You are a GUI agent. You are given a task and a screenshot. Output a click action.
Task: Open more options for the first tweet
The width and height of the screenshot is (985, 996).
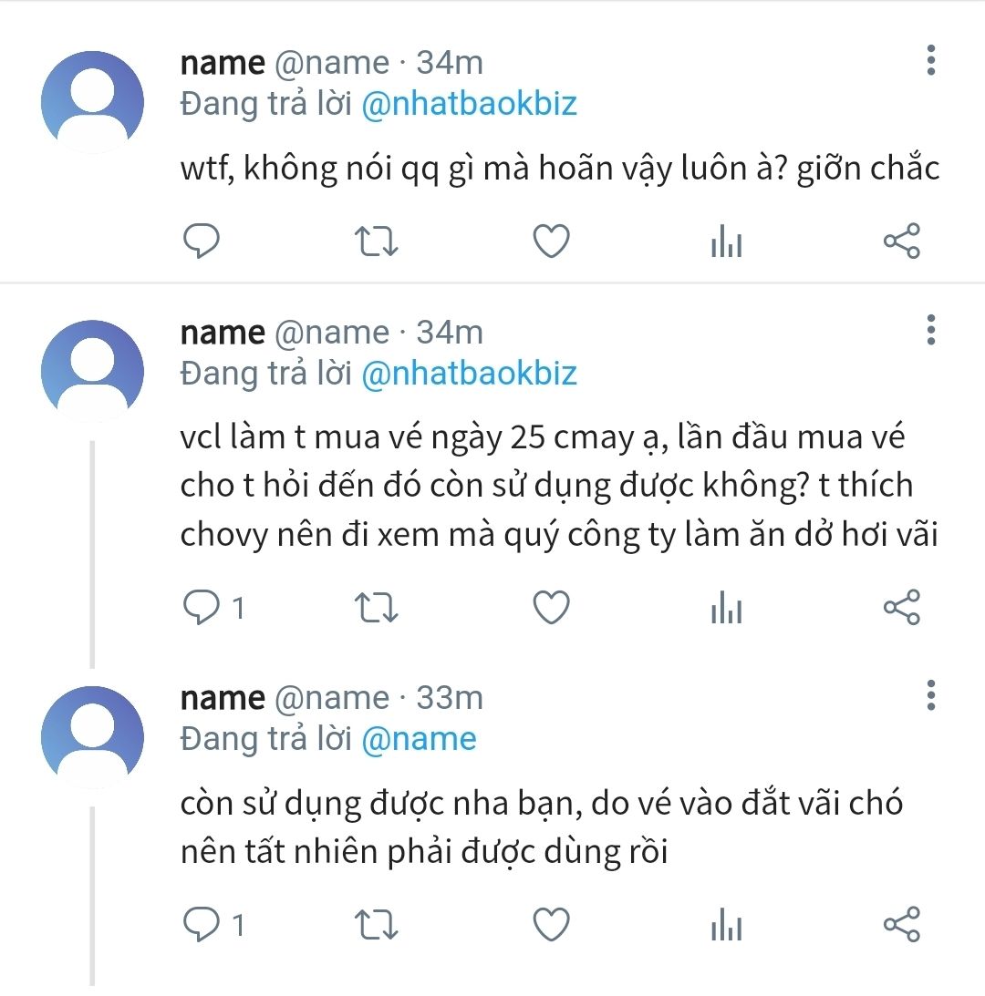point(930,59)
